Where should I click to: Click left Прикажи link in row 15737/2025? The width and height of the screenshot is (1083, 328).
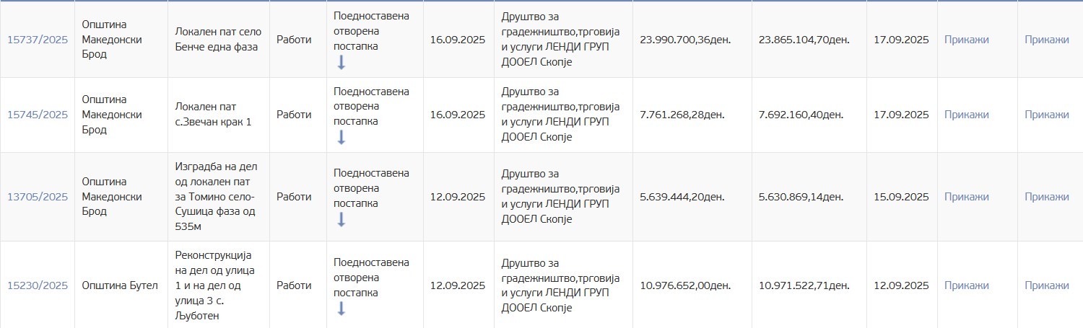tap(966, 40)
